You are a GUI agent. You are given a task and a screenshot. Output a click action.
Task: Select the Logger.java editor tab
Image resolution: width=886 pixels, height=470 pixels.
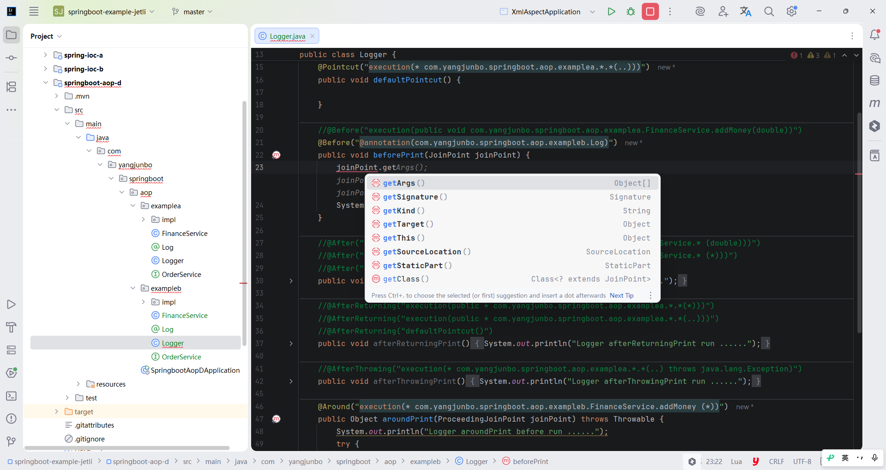point(287,36)
